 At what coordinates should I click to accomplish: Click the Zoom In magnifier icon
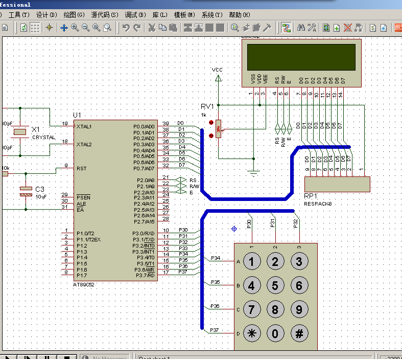75,28
